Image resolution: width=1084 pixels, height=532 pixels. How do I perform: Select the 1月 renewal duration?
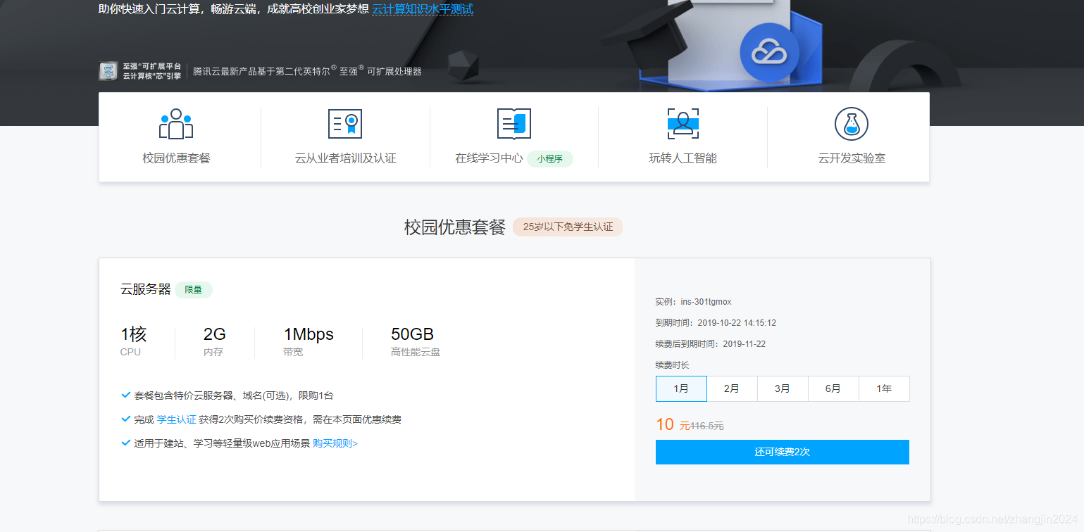(x=681, y=388)
